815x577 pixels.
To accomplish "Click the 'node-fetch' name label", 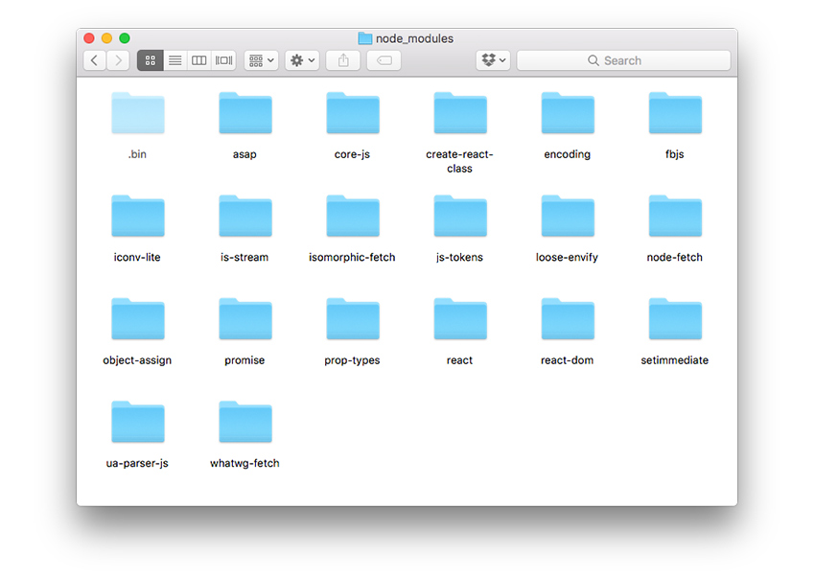I will (675, 257).
